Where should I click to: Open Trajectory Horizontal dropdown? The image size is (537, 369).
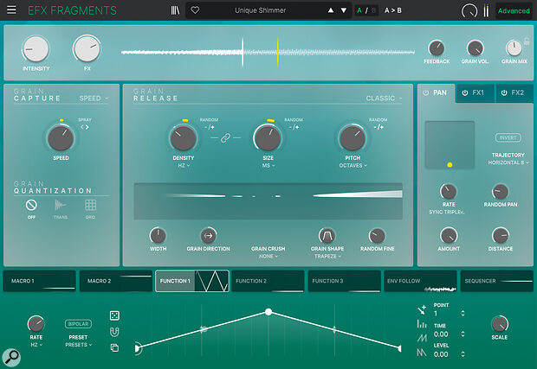click(x=508, y=162)
